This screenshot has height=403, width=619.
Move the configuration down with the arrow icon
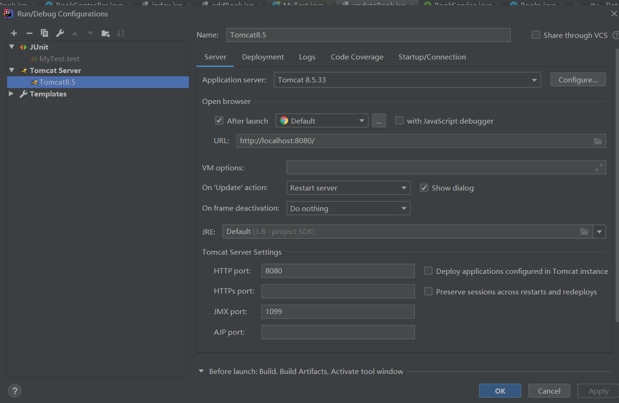click(90, 33)
